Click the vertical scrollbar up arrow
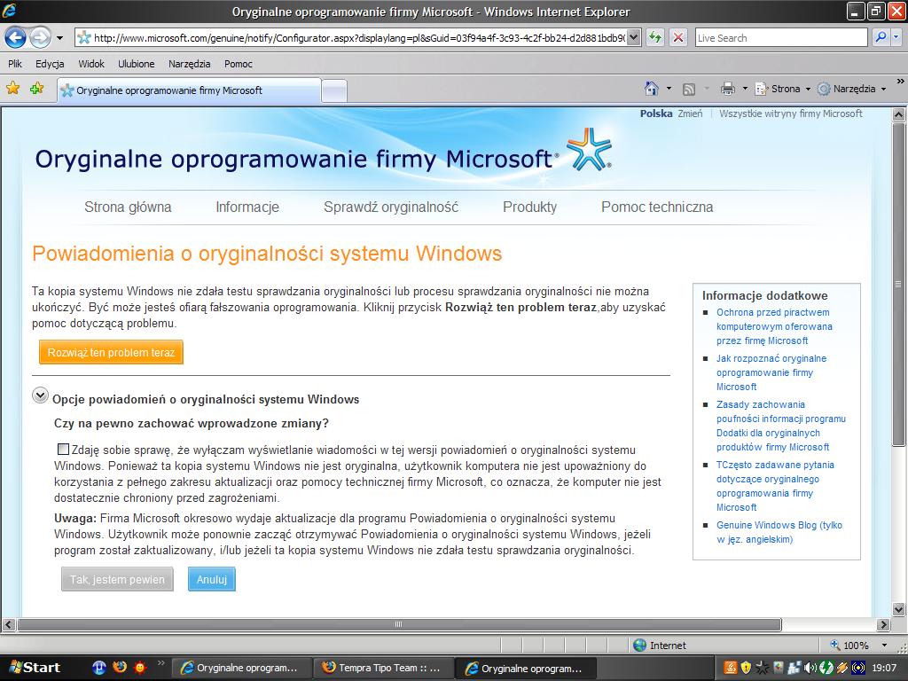 [x=899, y=114]
